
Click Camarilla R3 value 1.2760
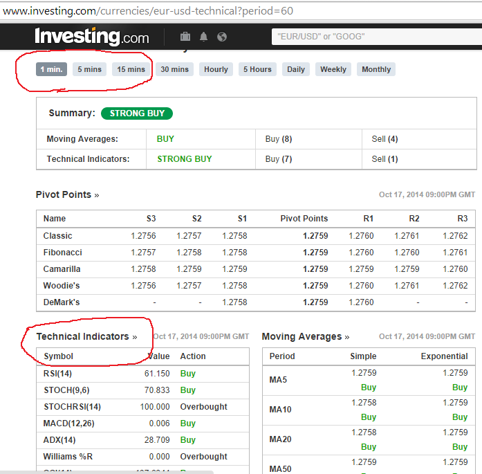[x=455, y=269]
